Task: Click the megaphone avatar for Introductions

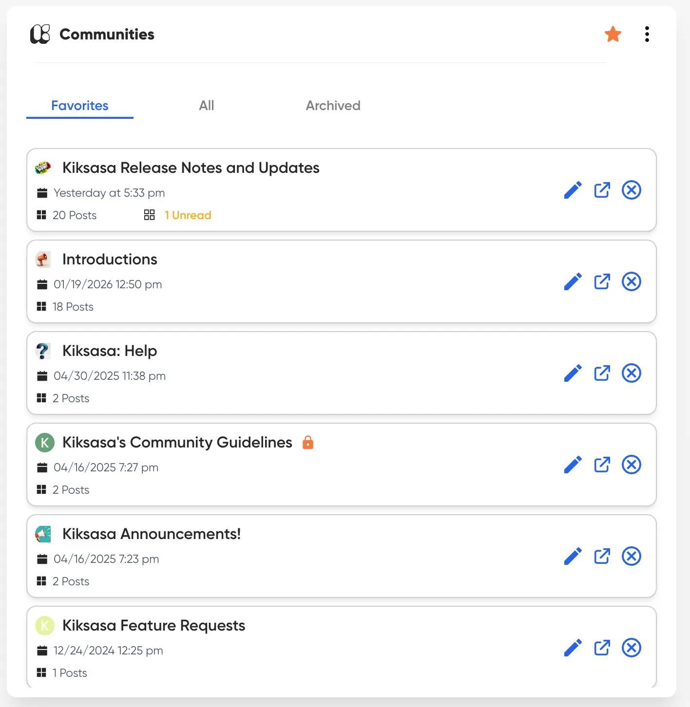Action: 43,259
